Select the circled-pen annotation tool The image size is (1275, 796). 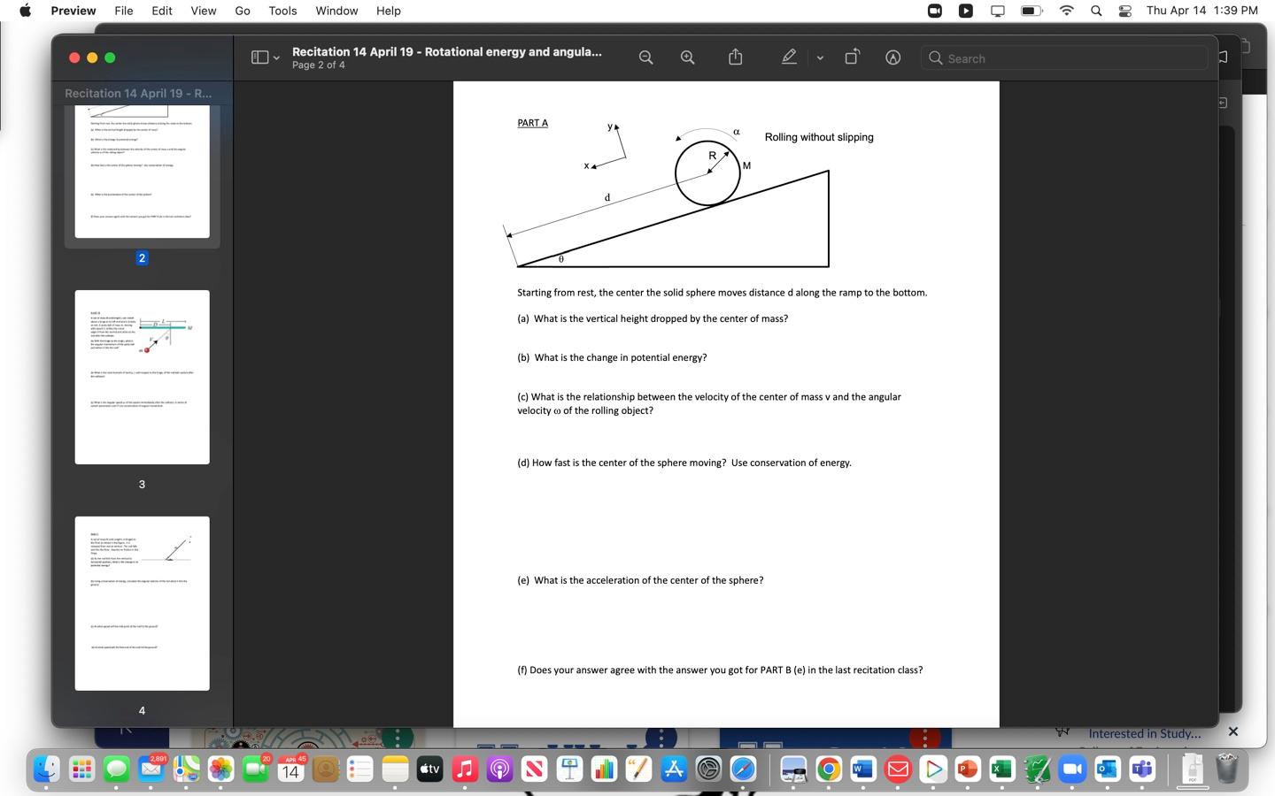pyautogui.click(x=892, y=57)
